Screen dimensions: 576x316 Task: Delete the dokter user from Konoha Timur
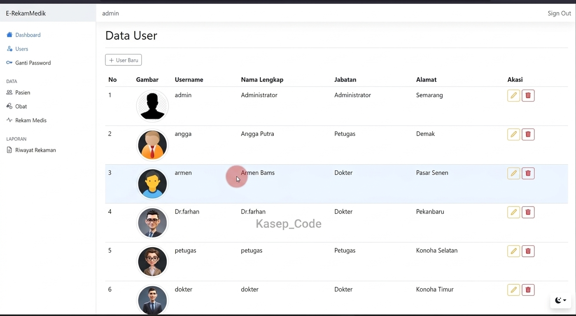(x=528, y=290)
